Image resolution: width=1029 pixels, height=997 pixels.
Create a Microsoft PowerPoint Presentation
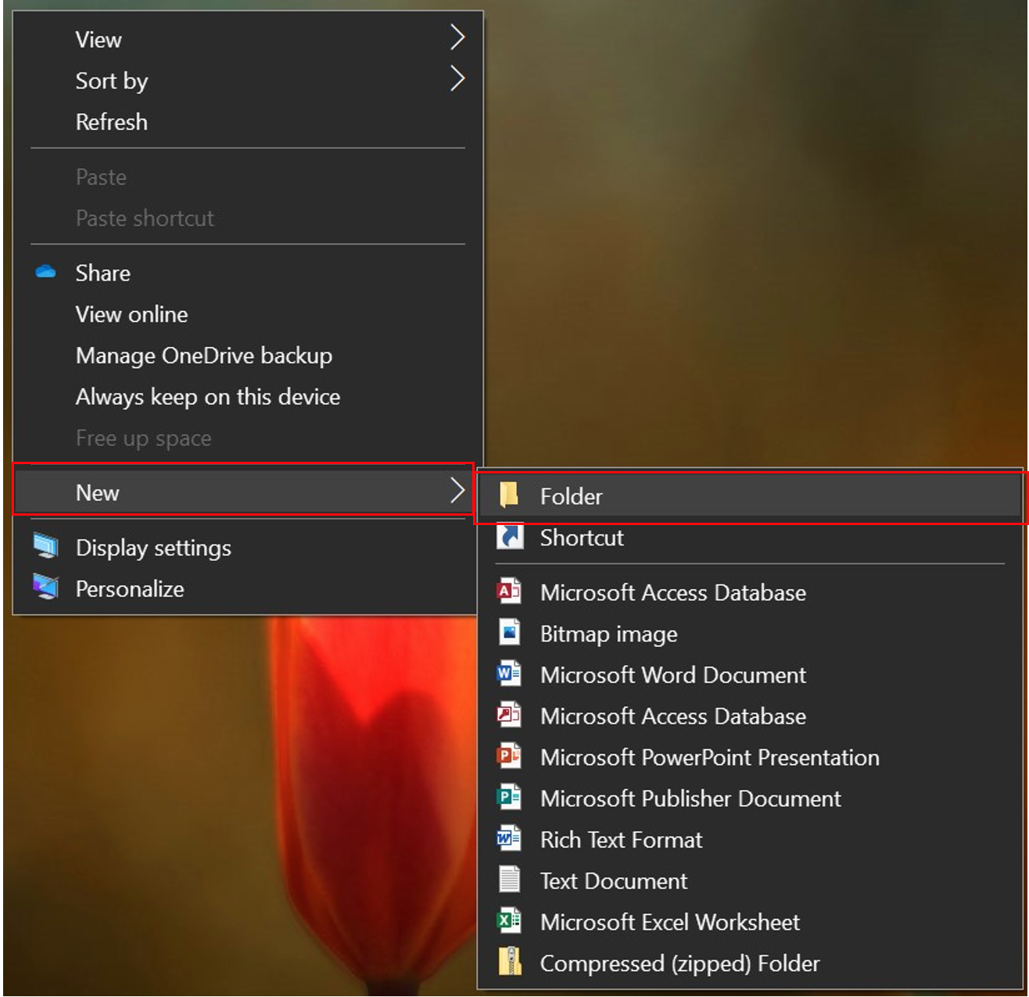[749, 757]
